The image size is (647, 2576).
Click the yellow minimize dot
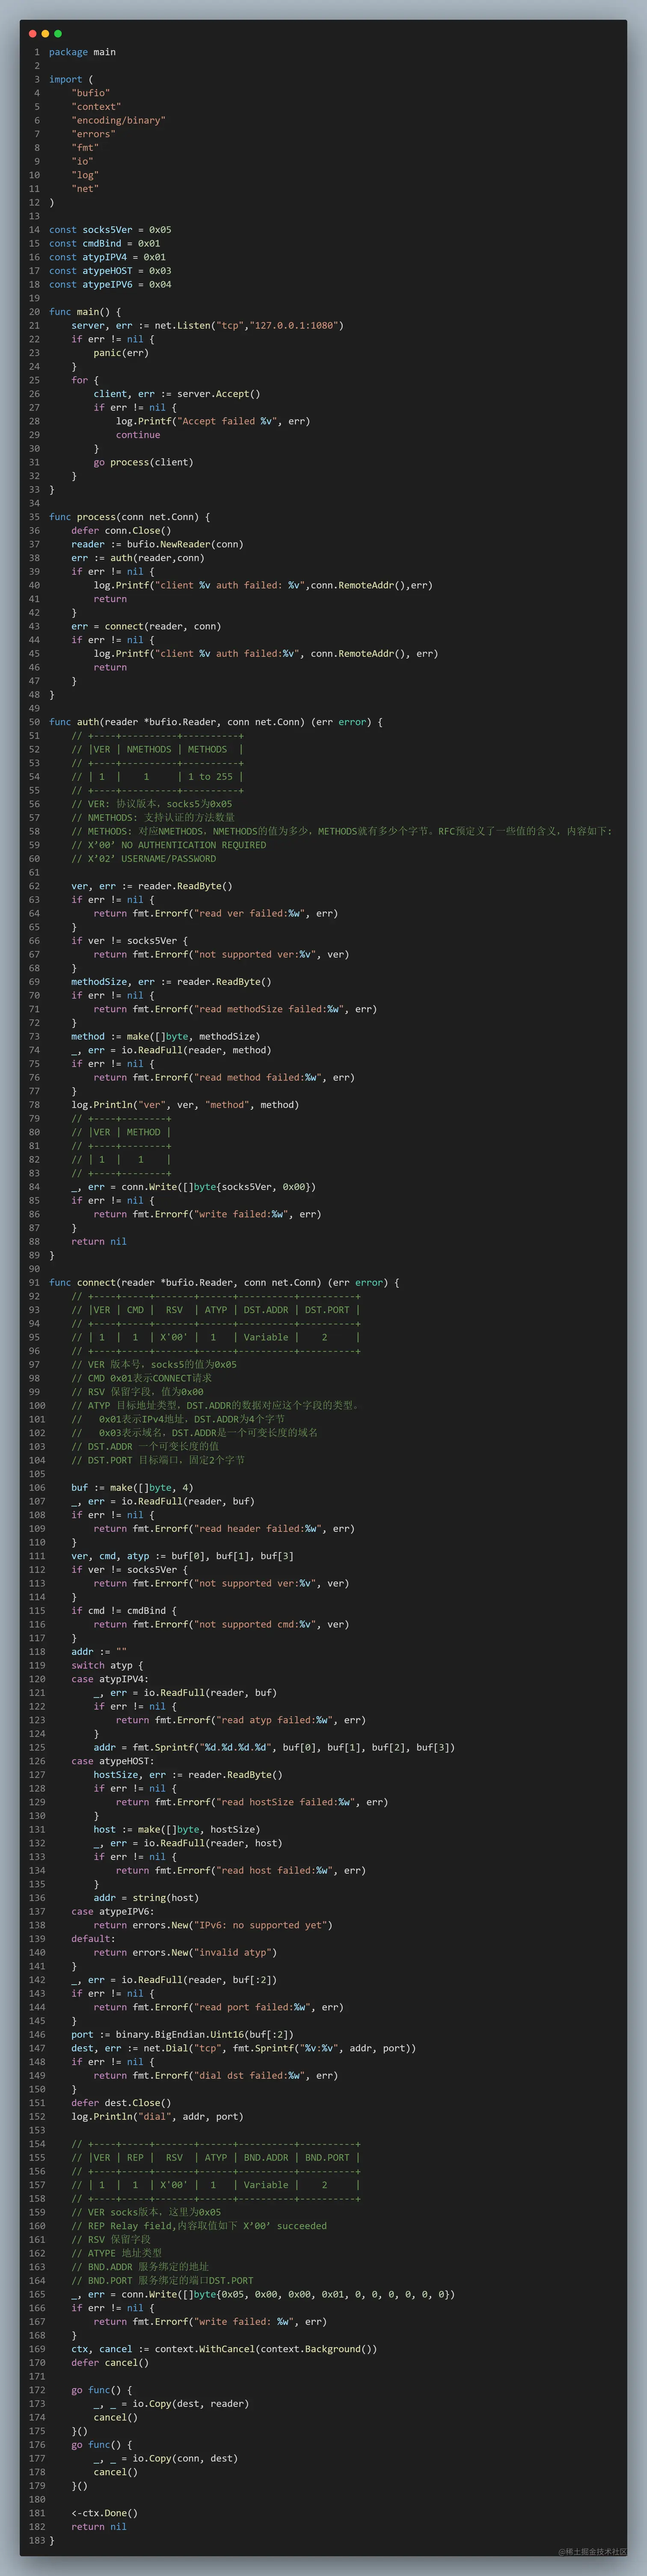pyautogui.click(x=45, y=34)
